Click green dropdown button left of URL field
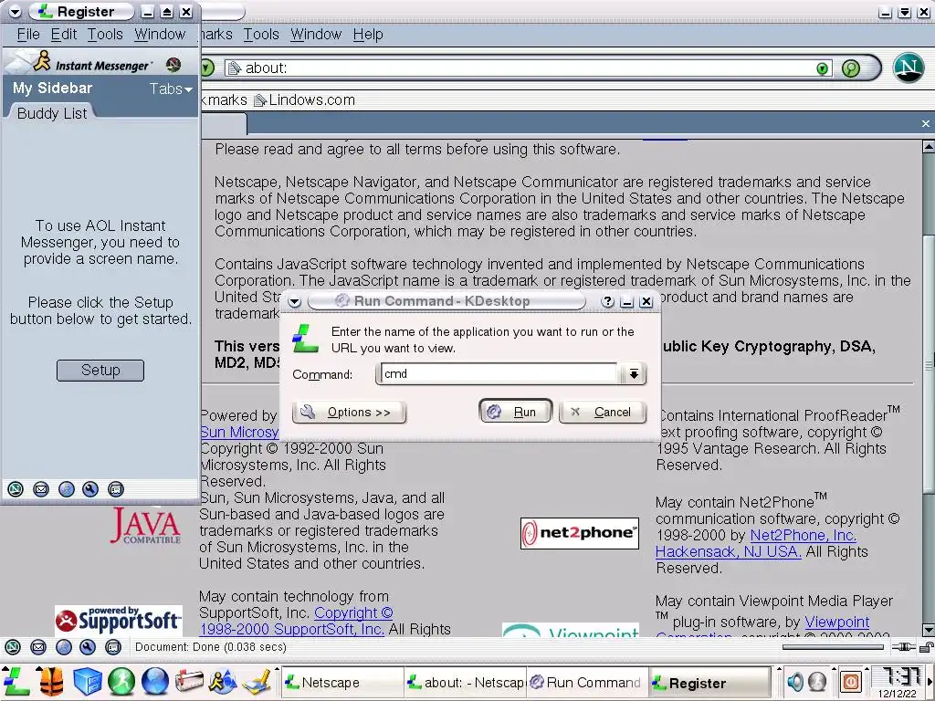The height and width of the screenshot is (701, 935). [x=207, y=68]
